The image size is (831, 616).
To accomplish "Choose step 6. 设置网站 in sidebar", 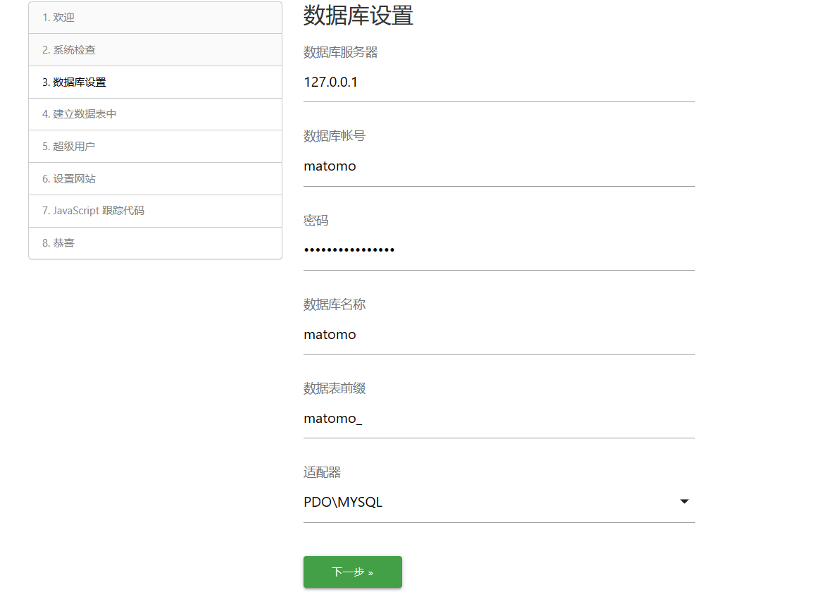I will [x=155, y=179].
